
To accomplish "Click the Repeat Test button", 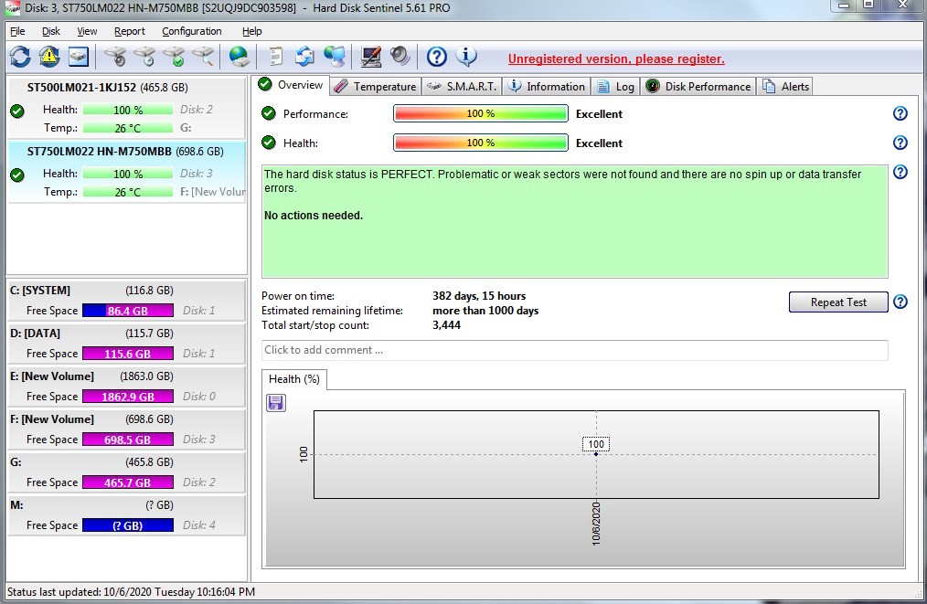I will pos(838,302).
